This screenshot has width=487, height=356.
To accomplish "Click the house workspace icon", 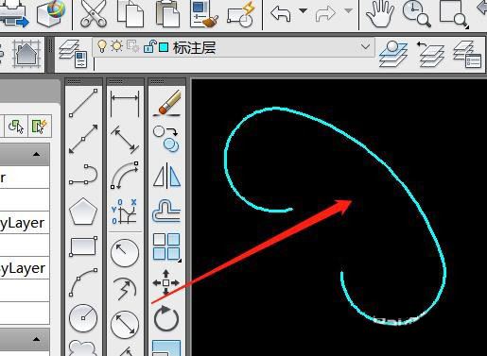I will [26, 54].
